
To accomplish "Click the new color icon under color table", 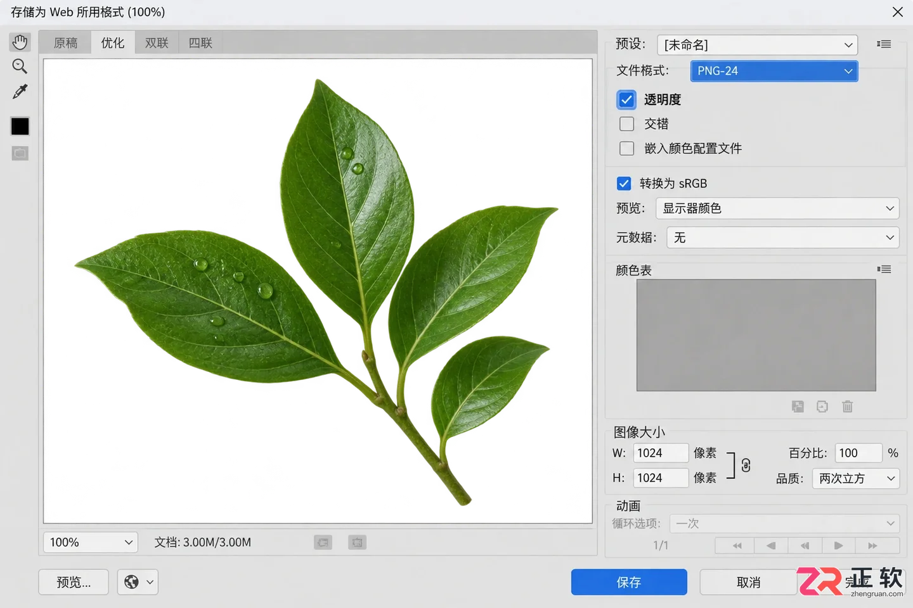I will pos(822,407).
